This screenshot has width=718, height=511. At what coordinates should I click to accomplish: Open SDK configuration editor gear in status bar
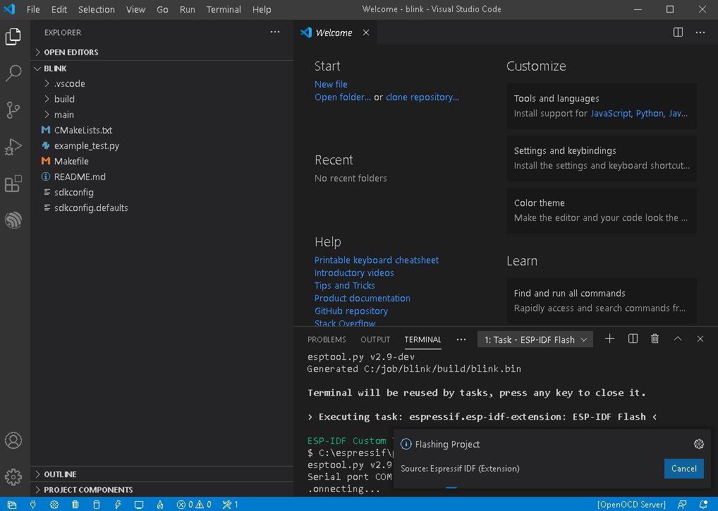(x=54, y=505)
